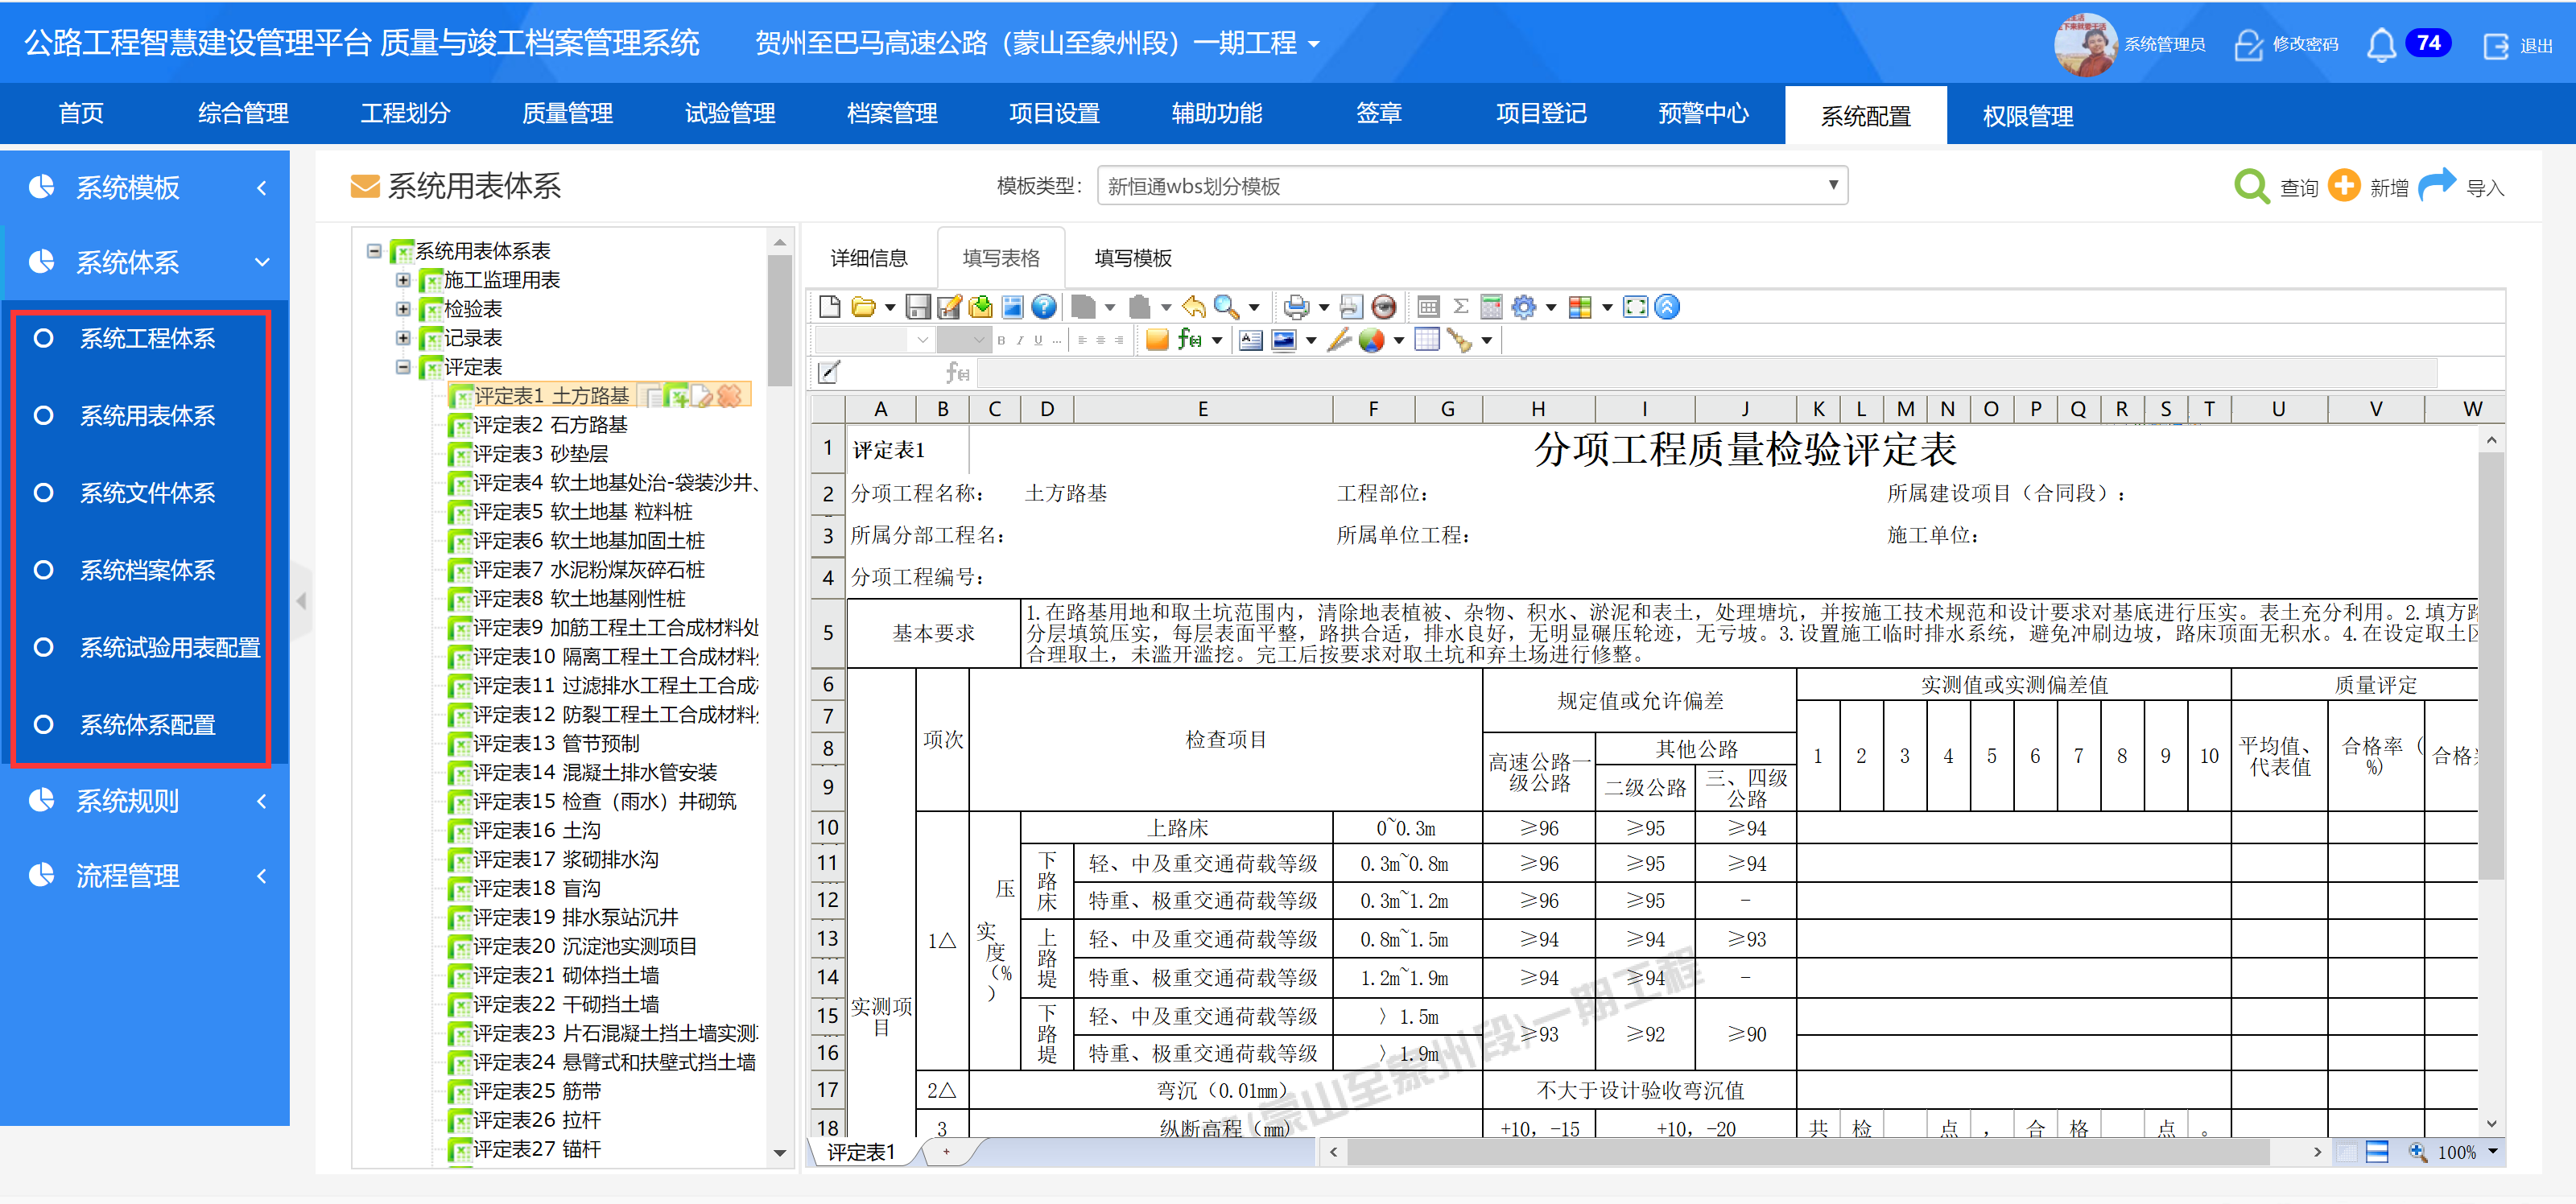
Task: Click the pie chart insert icon
Action: tap(1371, 340)
